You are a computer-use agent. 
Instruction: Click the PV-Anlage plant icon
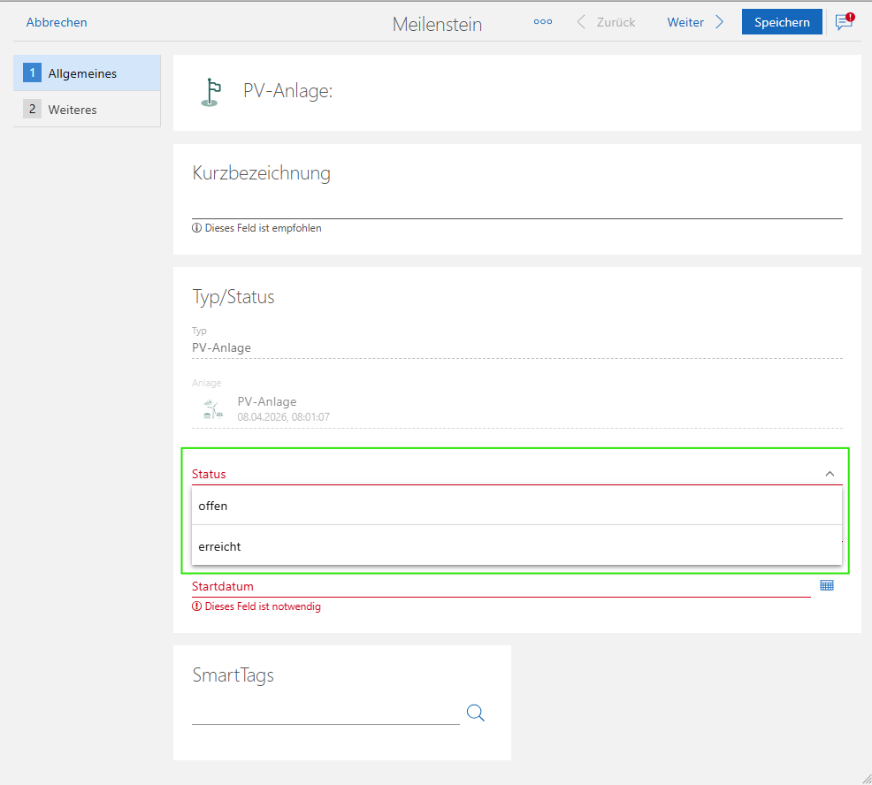click(213, 409)
